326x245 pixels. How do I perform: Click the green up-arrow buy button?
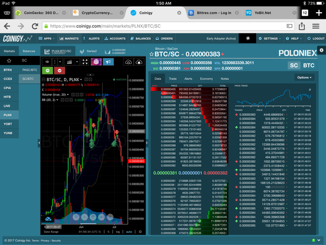point(47,70)
